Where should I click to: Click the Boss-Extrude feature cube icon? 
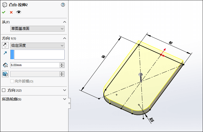5,5
